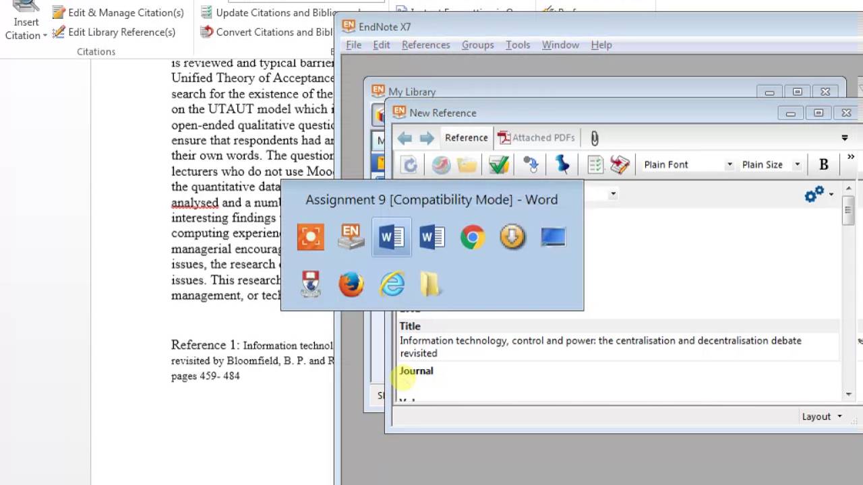Click Edit & Manage Citation(s) in Word

coord(118,12)
